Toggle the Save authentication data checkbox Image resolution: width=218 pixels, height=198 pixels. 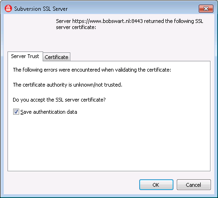pos(16,112)
